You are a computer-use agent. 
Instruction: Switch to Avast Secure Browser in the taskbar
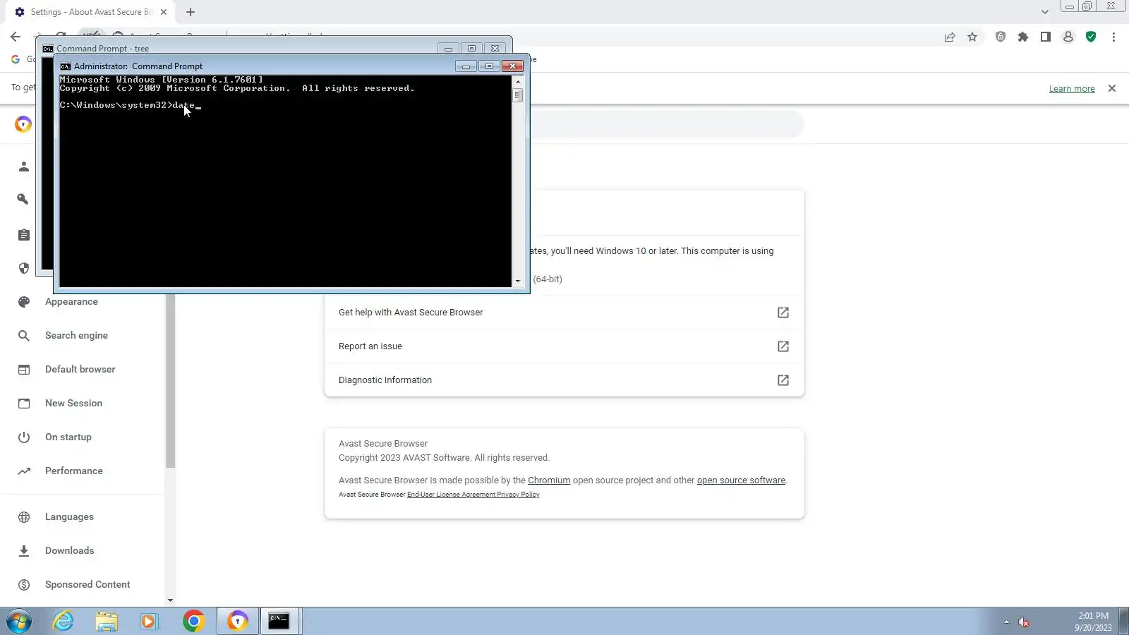238,622
